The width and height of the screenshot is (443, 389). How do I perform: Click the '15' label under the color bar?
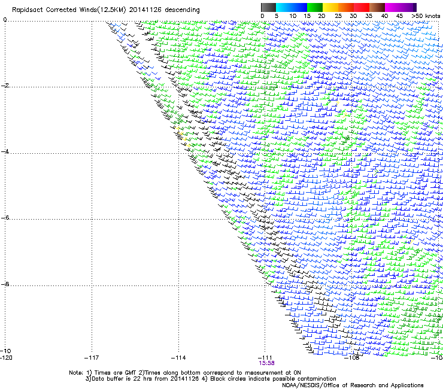coord(307,16)
